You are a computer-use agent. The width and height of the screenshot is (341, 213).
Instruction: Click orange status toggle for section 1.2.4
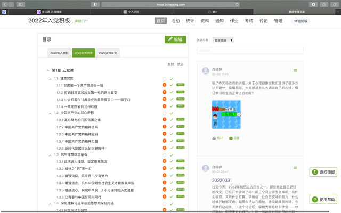click(165, 141)
